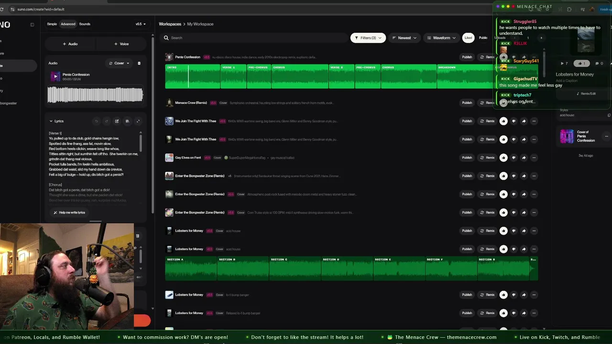Open more options for Relaxed lo-fi bump banger
The width and height of the screenshot is (612, 344).
pyautogui.click(x=534, y=313)
